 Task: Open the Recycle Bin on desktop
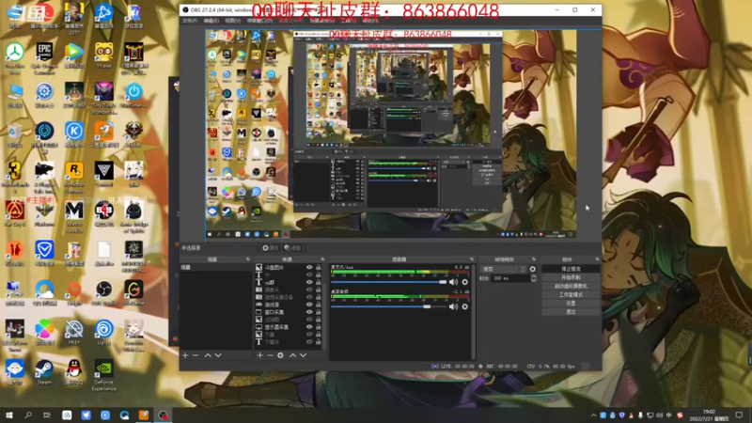[x=15, y=134]
